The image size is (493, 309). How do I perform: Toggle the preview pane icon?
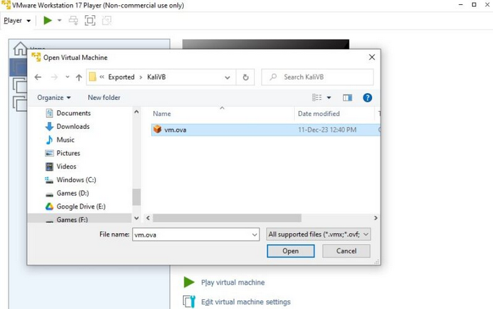(347, 98)
